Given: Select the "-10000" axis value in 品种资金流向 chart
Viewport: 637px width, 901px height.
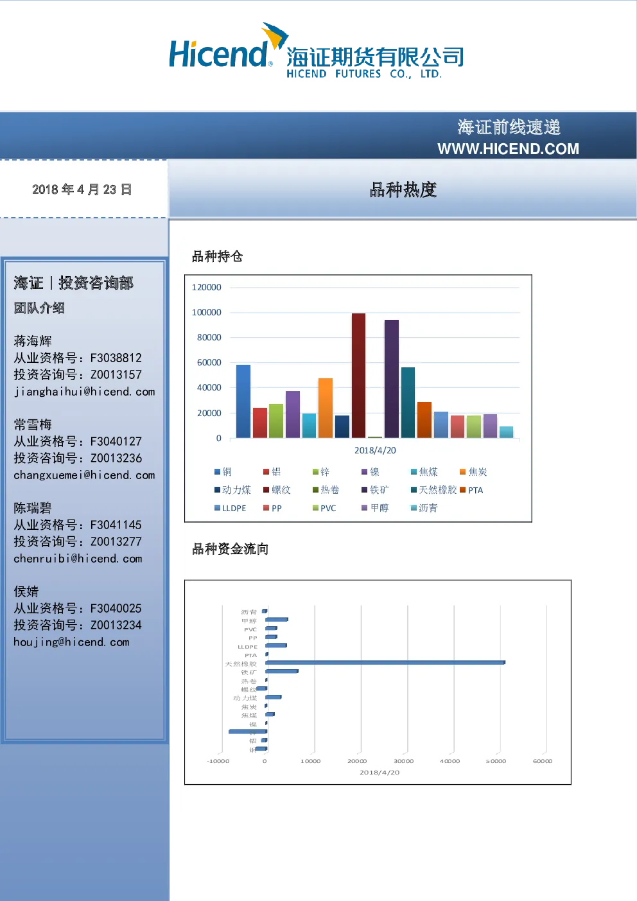Looking at the screenshot, I should click(218, 761).
